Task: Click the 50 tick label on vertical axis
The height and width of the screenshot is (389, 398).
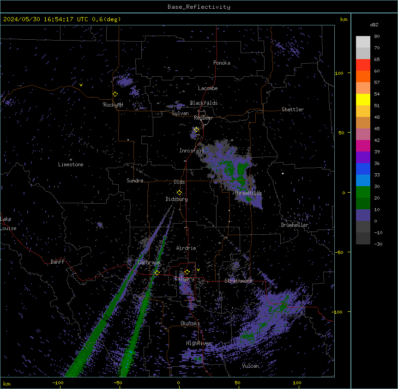Action: [x=341, y=133]
